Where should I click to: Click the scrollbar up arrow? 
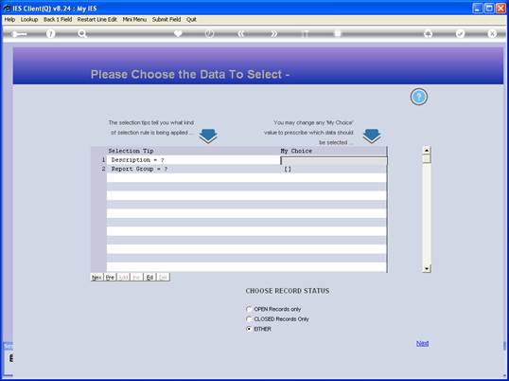[427, 150]
